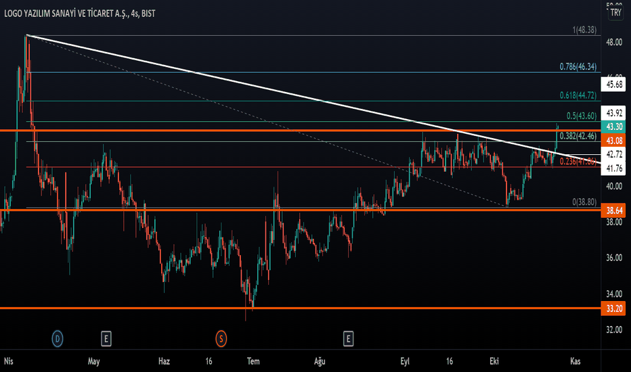This screenshot has height=372, width=631.
Task: Select Fibonacci level 0.618(44.72) label
Action: click(578, 95)
